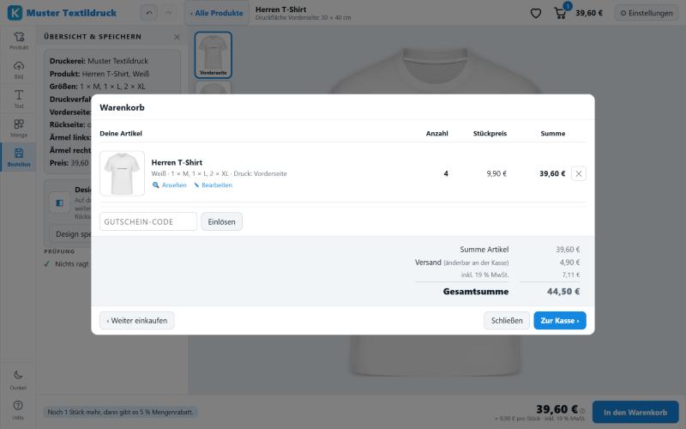Click the Größen line in overview
The image size is (686, 429).
pyautogui.click(x=97, y=87)
